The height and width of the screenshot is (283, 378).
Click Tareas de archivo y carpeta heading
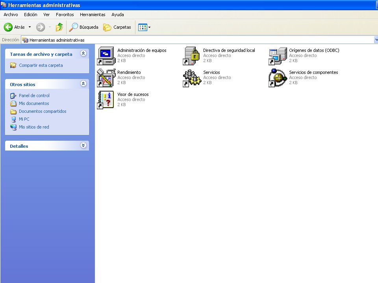[x=41, y=54]
